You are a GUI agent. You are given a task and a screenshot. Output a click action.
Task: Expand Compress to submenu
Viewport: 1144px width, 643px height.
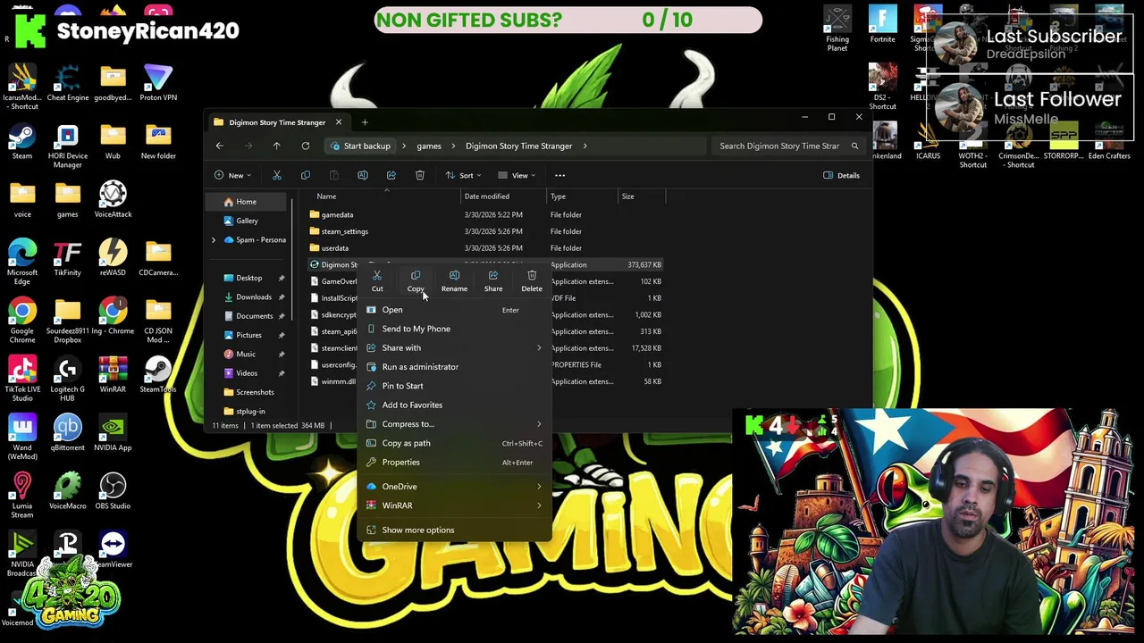[x=455, y=424]
